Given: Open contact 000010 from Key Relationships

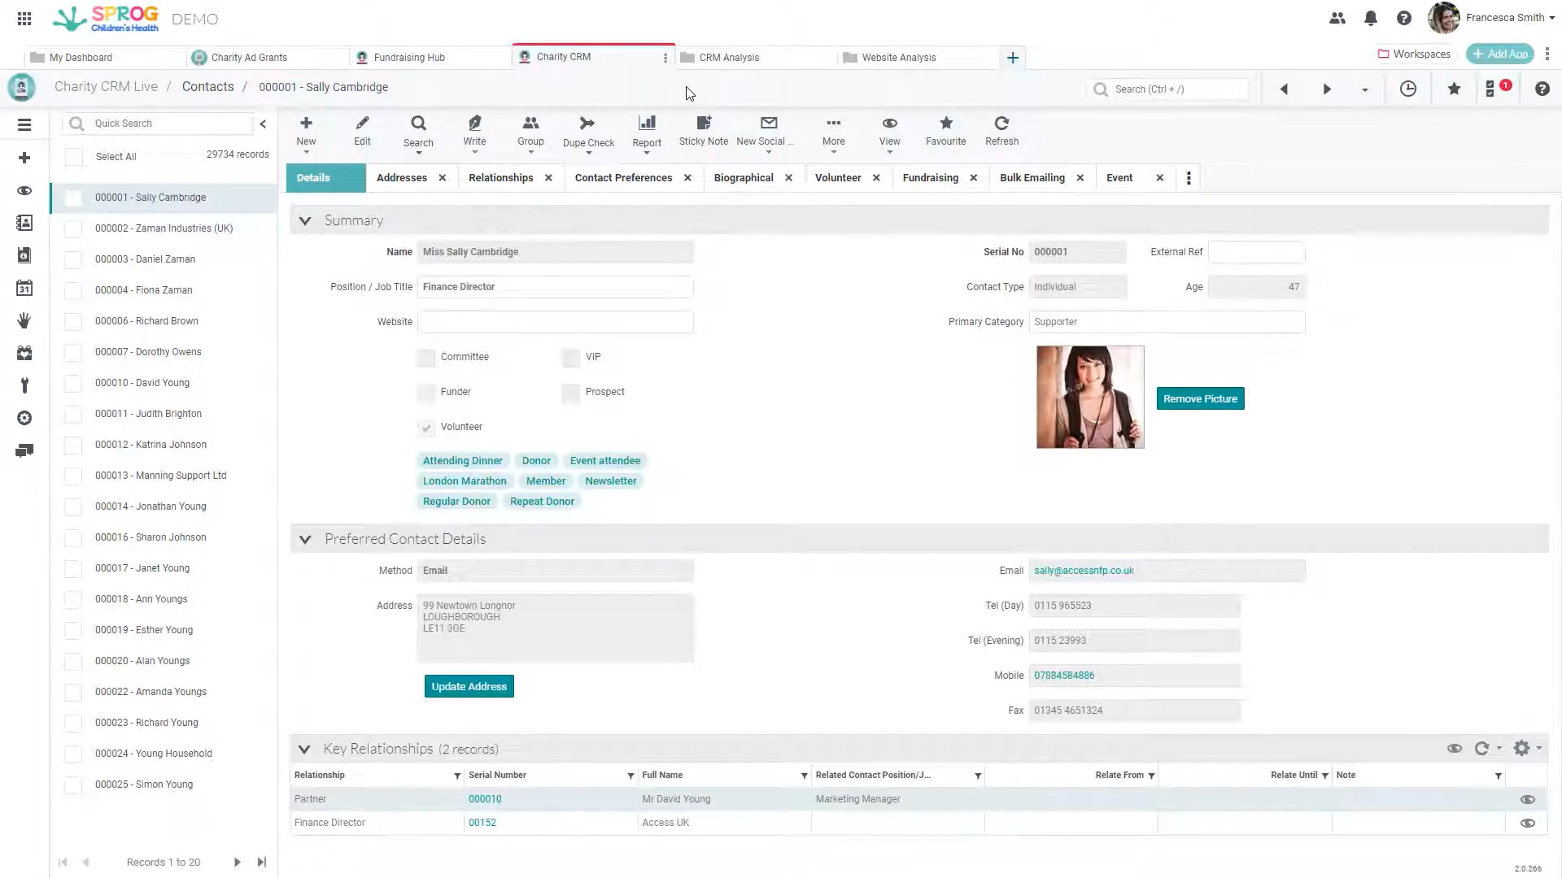Looking at the screenshot, I should click(x=485, y=799).
